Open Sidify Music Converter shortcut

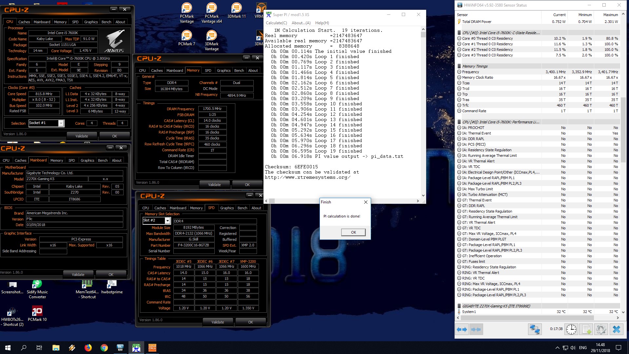click(x=37, y=289)
